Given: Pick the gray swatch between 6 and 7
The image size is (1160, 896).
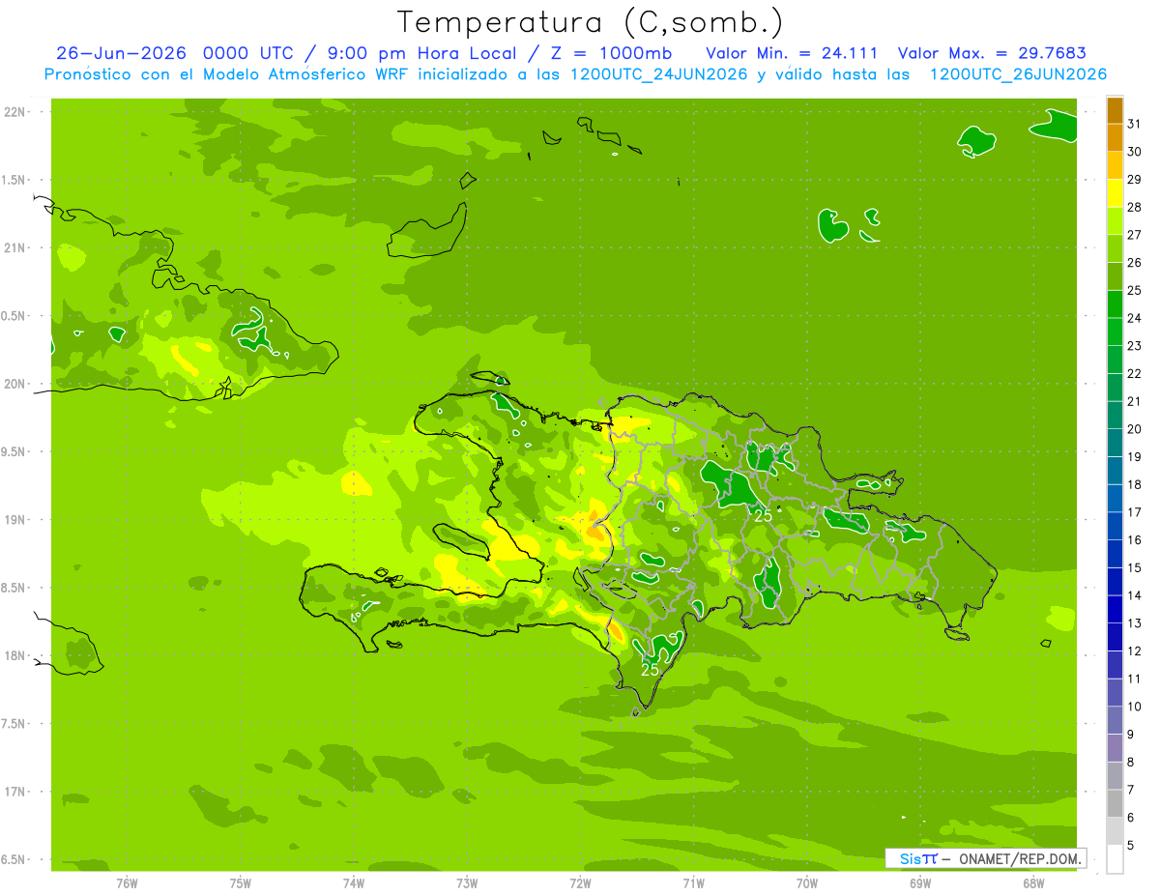Looking at the screenshot, I should [1115, 803].
